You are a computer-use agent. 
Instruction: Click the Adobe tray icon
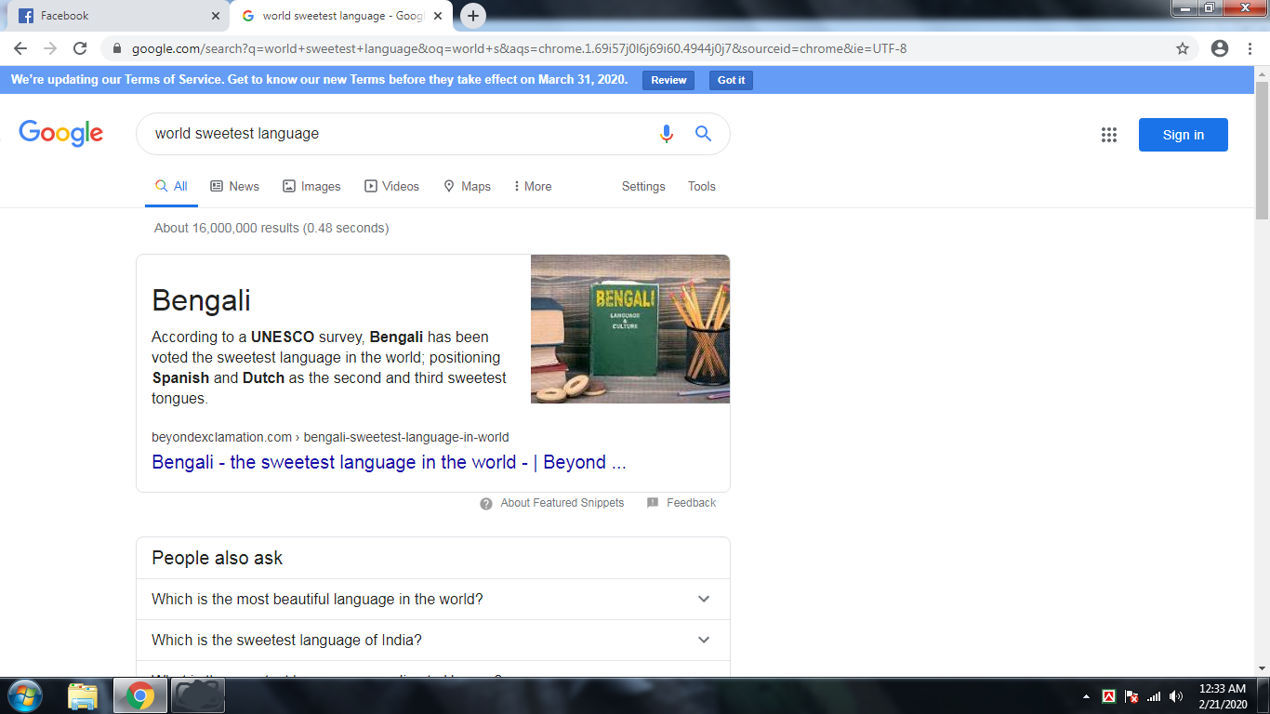[x=1108, y=696]
